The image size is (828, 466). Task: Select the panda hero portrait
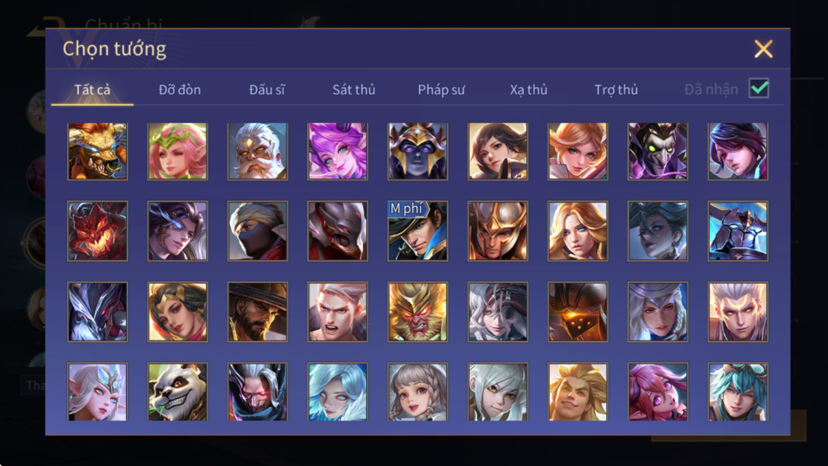click(178, 392)
